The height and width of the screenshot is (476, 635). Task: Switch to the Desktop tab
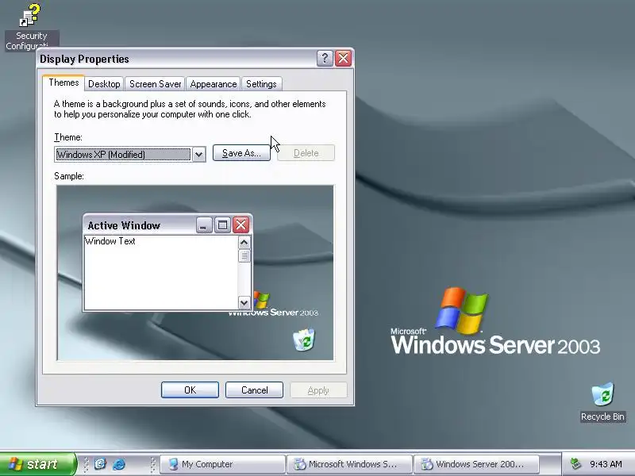click(104, 84)
